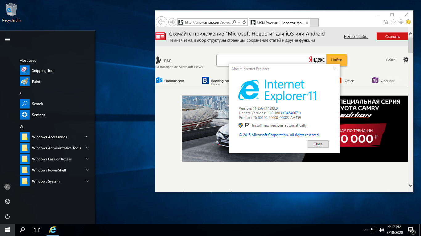Launch Paint from Start menu
Screen dimensions: 421x236
pyautogui.click(x=54, y=82)
